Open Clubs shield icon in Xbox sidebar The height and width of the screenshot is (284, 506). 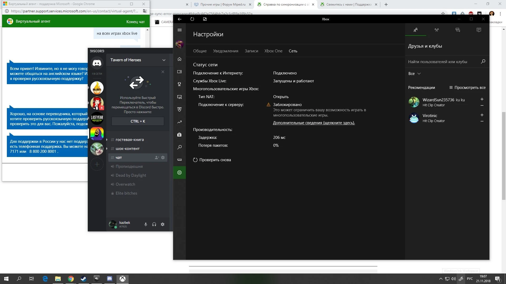pos(179,109)
